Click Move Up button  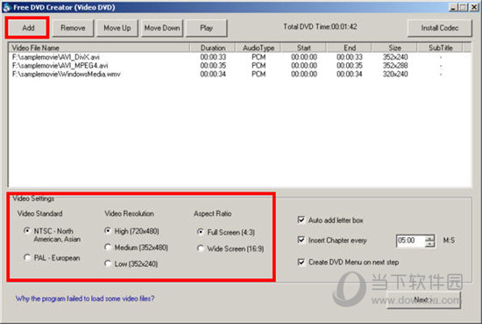tap(117, 28)
